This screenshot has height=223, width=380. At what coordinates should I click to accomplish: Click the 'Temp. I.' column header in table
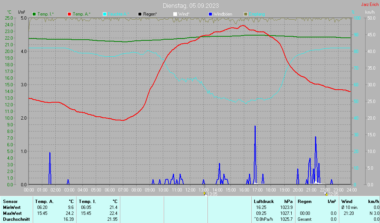[87, 202]
